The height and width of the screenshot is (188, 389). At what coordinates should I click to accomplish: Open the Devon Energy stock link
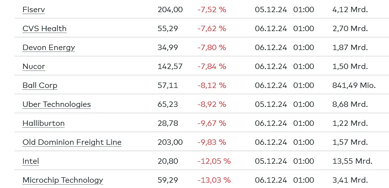click(49, 48)
